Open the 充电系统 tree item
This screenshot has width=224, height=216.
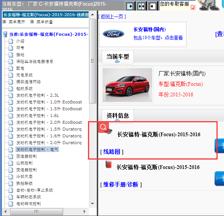pyautogui.click(x=24, y=75)
